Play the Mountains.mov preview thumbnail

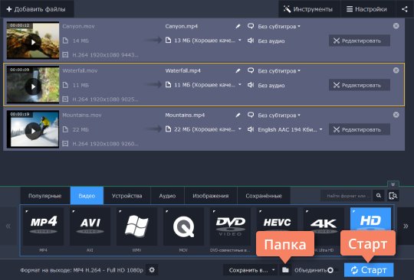[x=33, y=131]
